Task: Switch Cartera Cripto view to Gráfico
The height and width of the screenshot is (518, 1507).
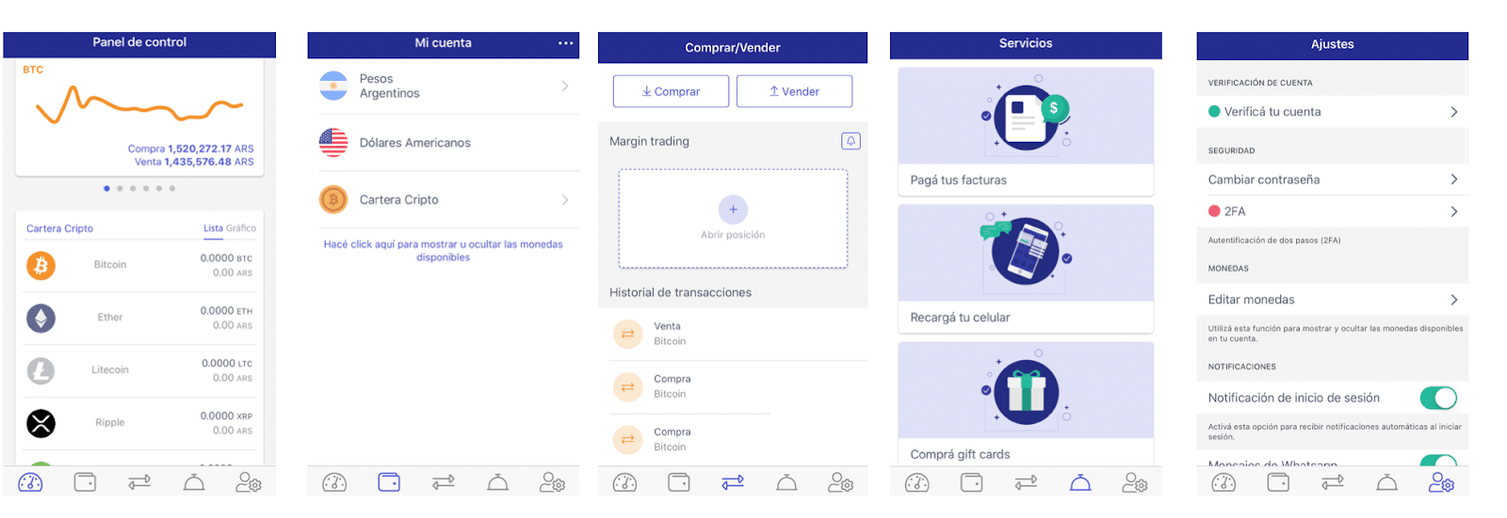Action: click(x=241, y=228)
